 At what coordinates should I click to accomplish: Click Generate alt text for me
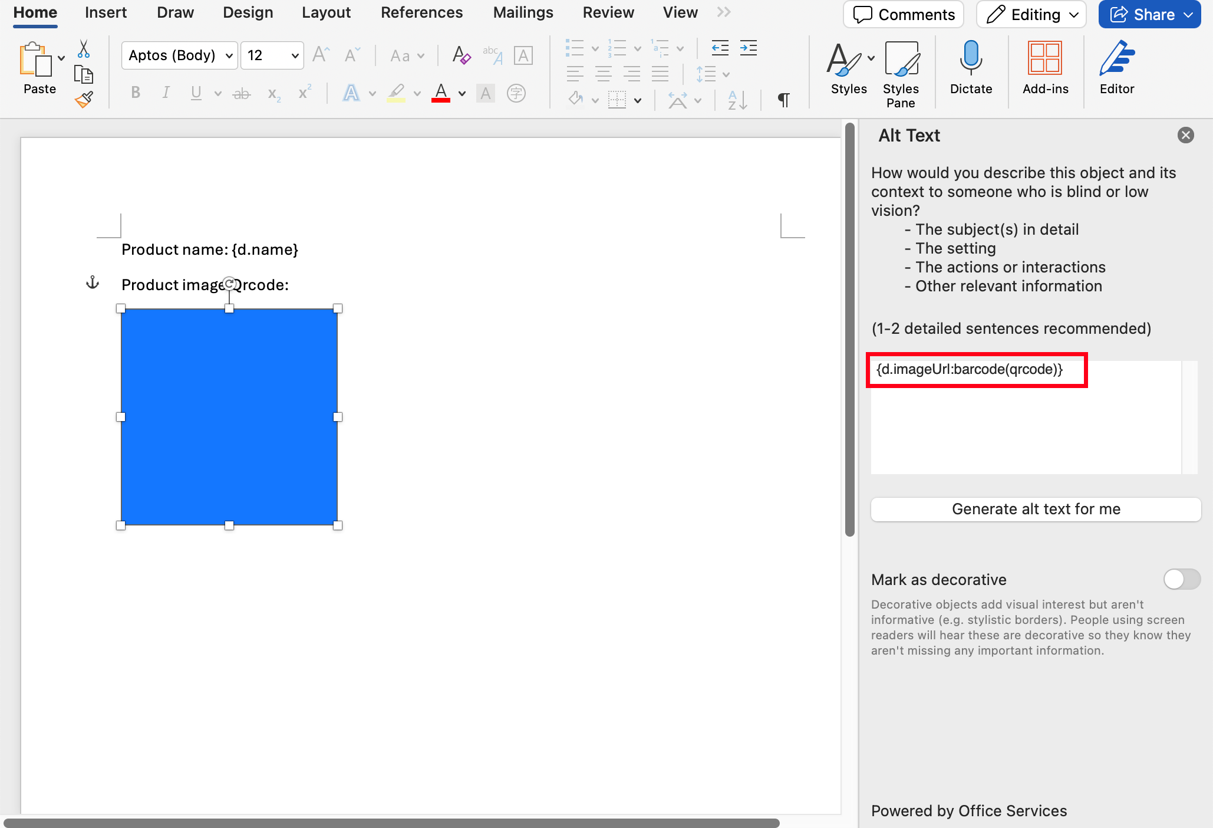[x=1036, y=509]
